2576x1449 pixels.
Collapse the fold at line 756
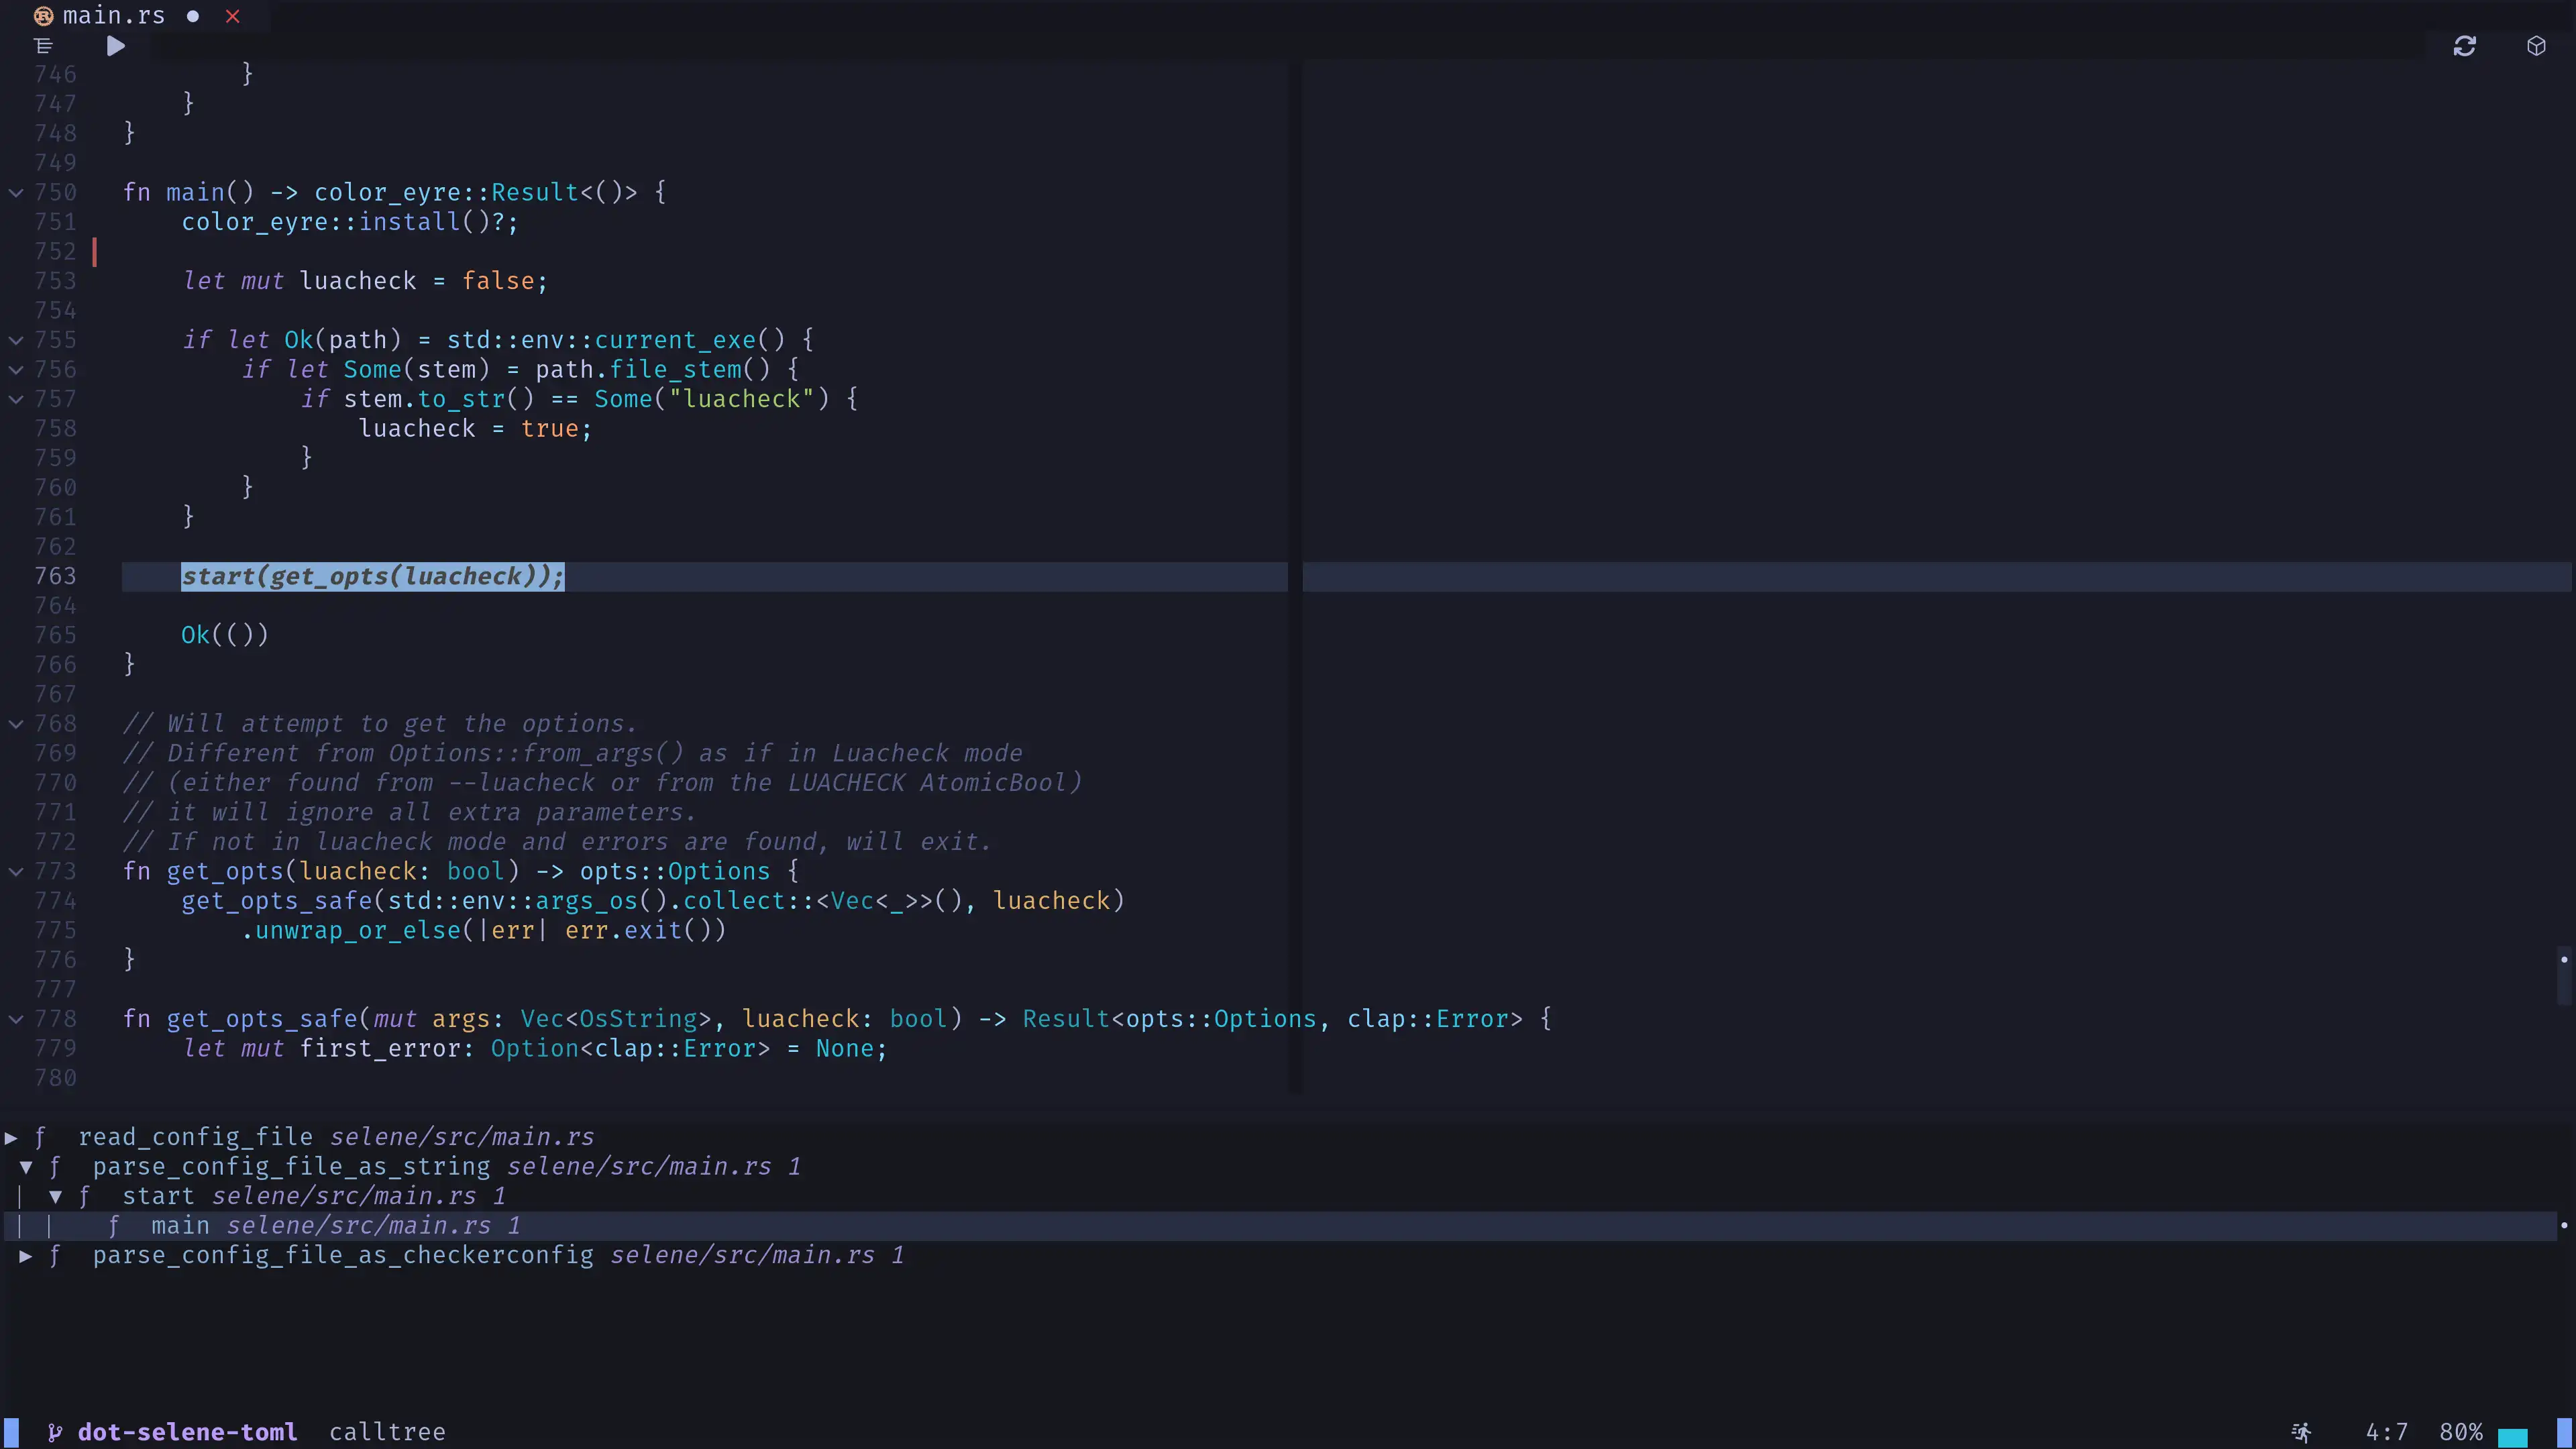pos(16,369)
